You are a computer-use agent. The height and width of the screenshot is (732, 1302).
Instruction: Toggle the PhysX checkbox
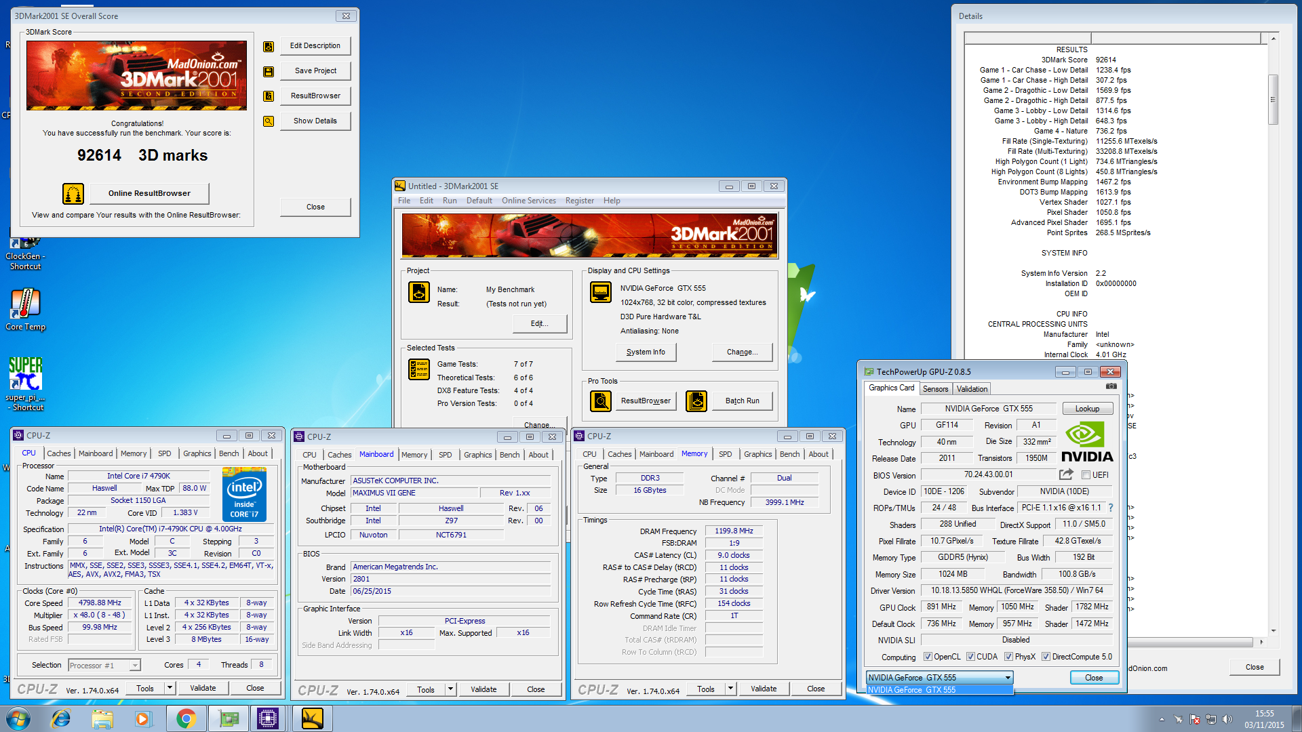tap(1009, 657)
